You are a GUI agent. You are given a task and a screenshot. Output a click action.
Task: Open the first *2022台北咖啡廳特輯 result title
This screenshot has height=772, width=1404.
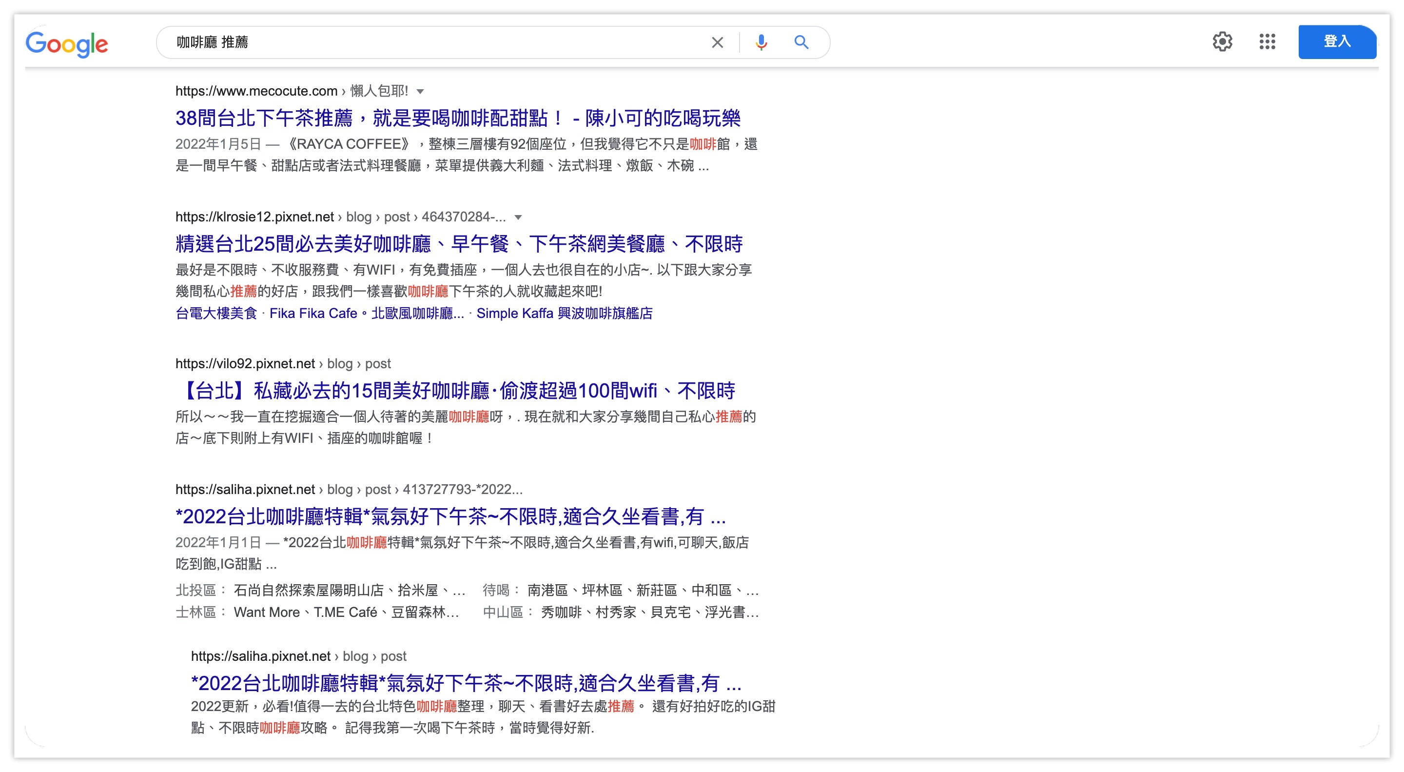coord(450,516)
